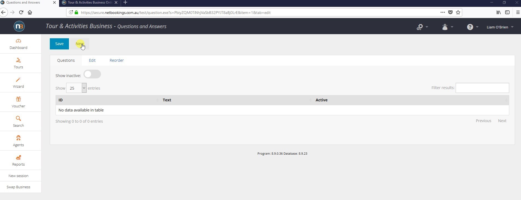
Task: Click the New button
Action: 80,44
